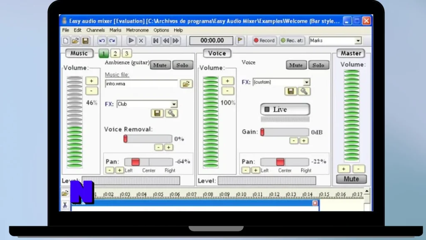Expand the Voice FX (custom) dropdown

[307, 82]
